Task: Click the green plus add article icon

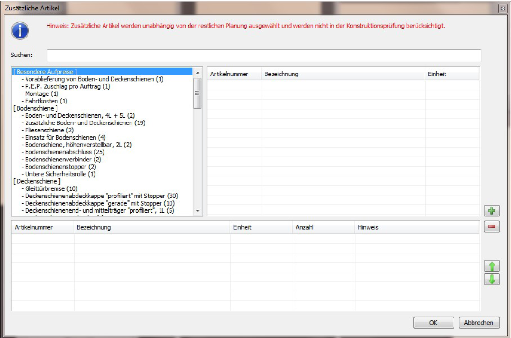Action: point(492,211)
